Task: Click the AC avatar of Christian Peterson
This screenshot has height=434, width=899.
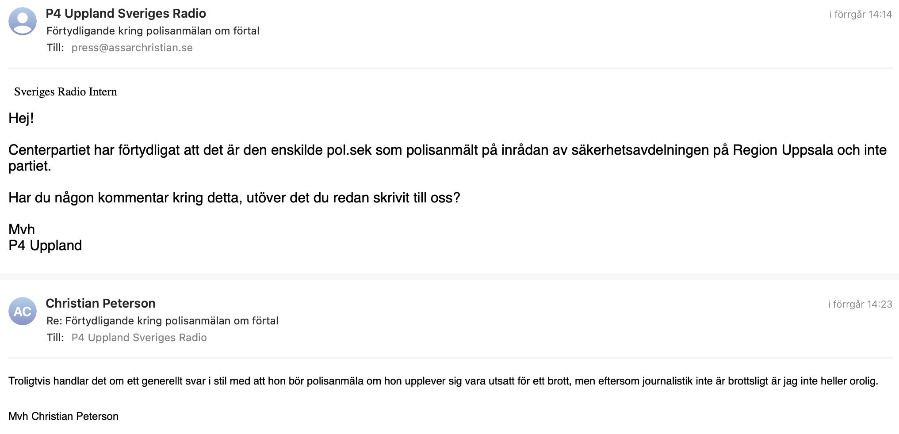Action: tap(23, 311)
